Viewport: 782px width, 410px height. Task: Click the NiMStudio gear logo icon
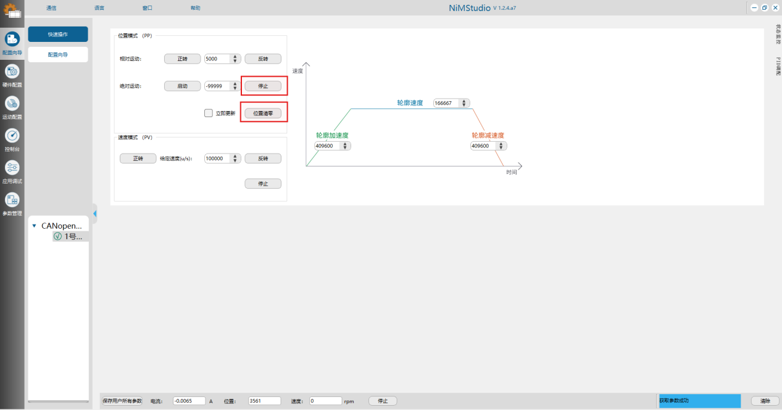[x=12, y=10]
